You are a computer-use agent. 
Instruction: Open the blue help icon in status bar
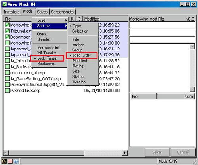[16, 161]
